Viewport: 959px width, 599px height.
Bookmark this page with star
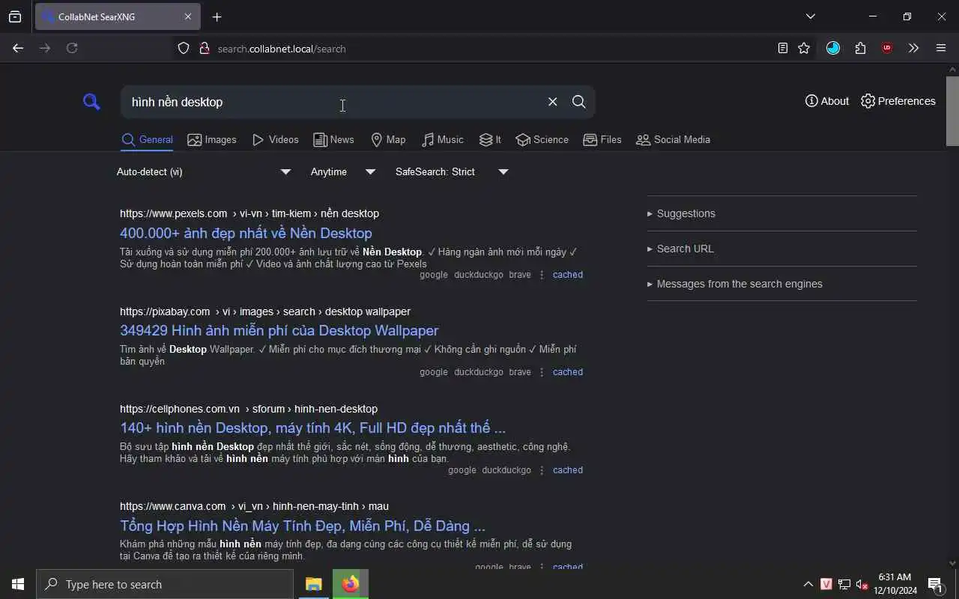(804, 48)
